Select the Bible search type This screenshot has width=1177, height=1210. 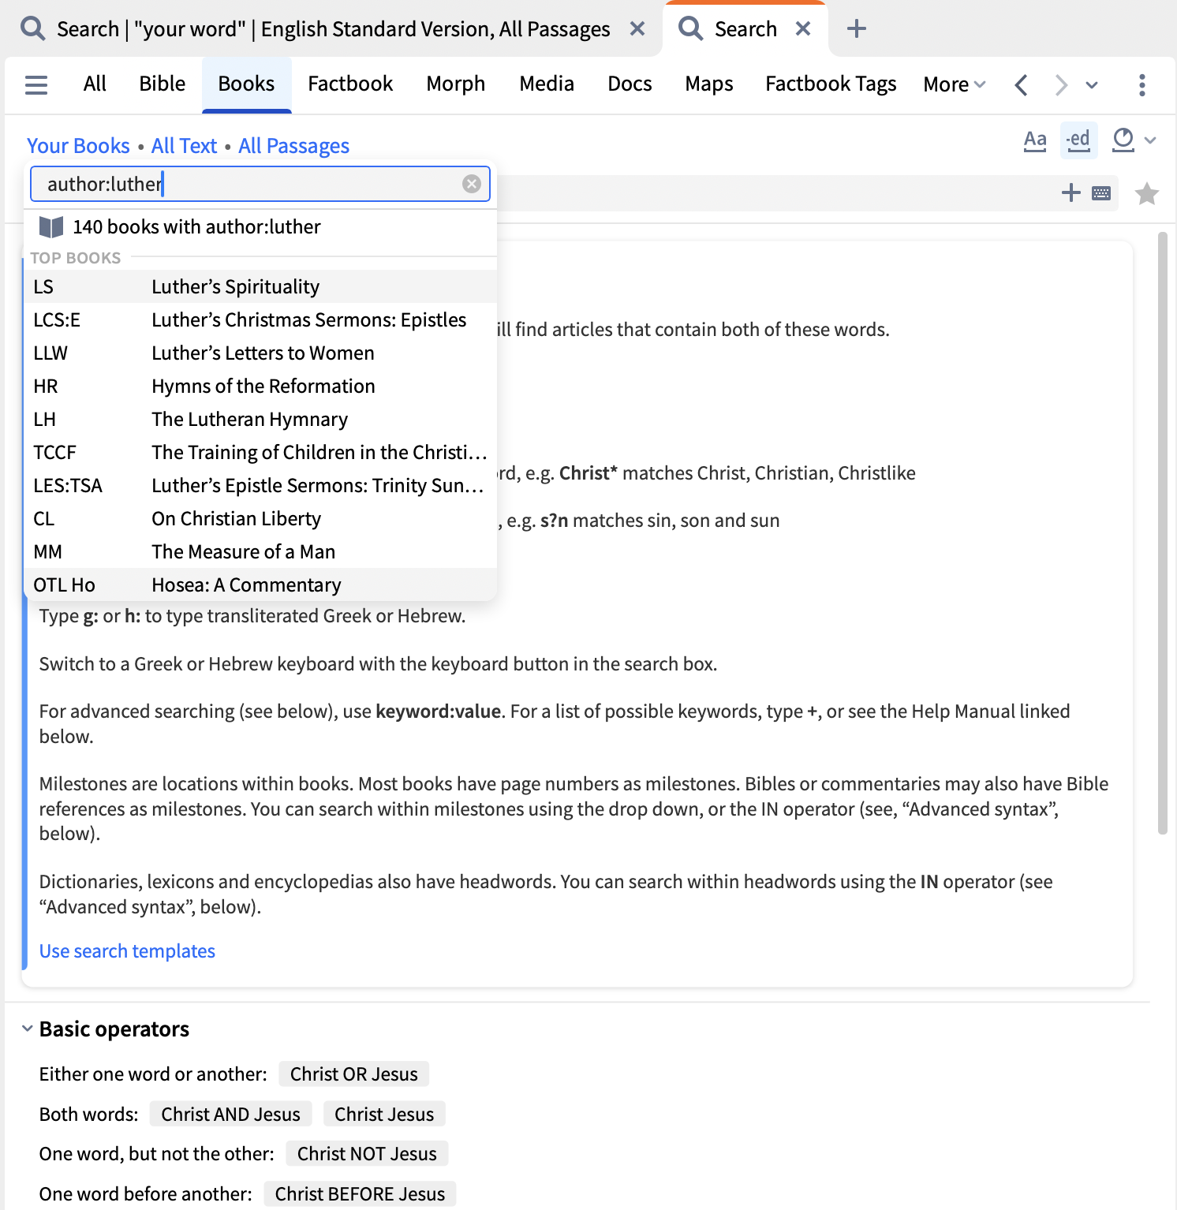click(163, 84)
